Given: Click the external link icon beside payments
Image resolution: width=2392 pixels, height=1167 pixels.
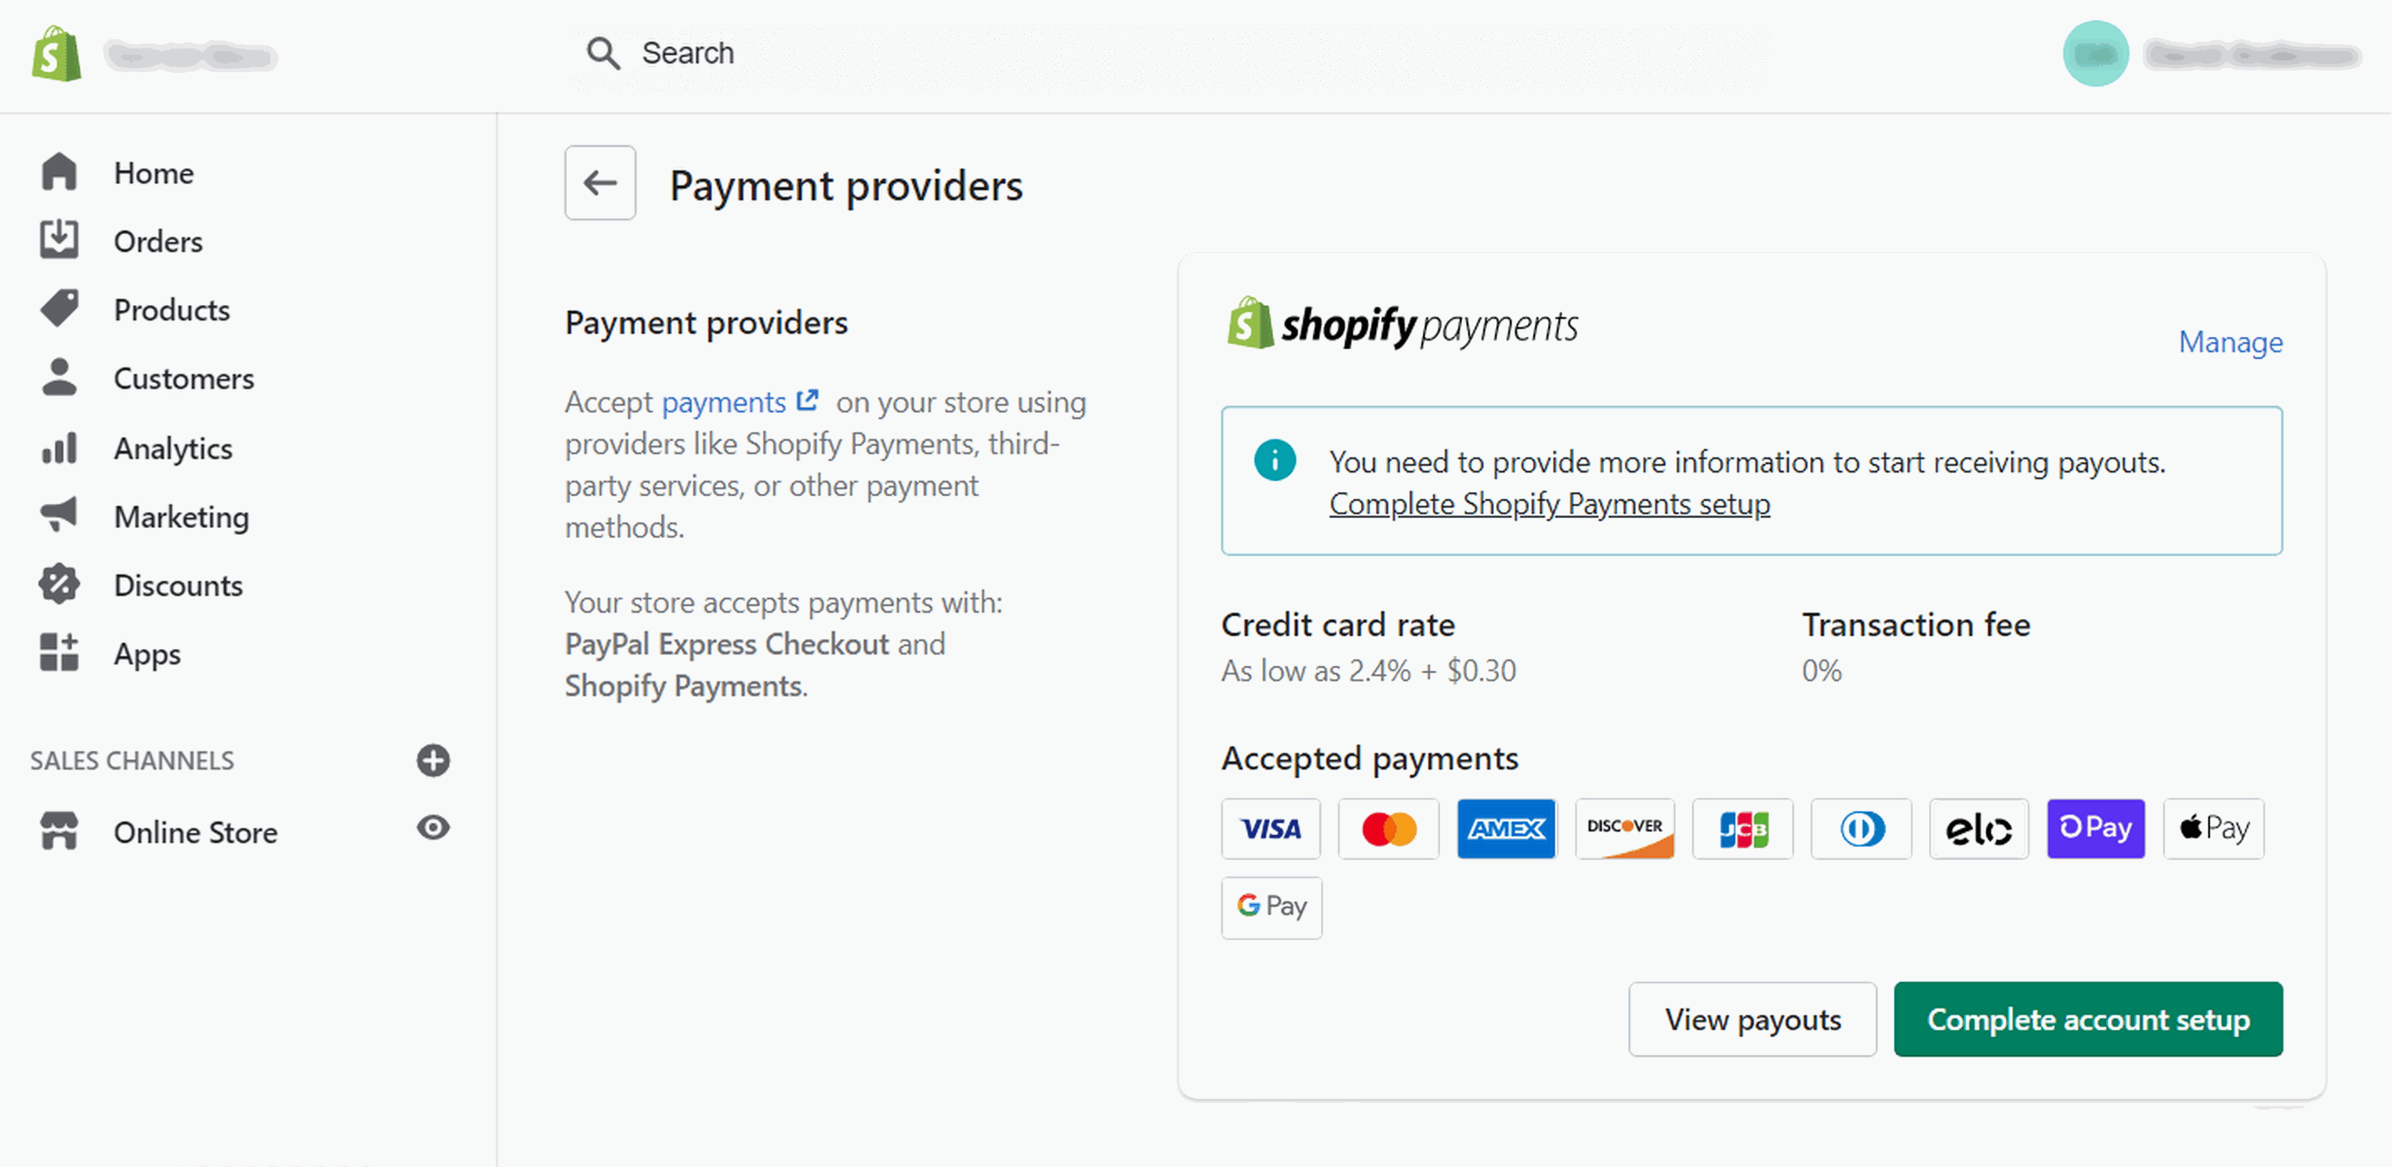Looking at the screenshot, I should (808, 400).
